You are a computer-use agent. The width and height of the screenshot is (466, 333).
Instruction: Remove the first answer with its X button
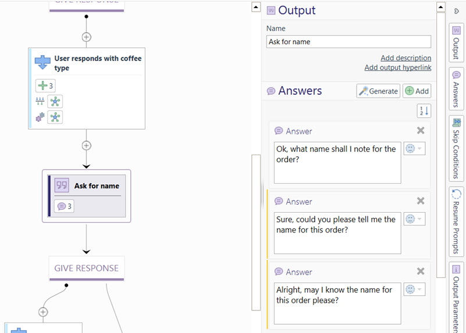pyautogui.click(x=421, y=131)
